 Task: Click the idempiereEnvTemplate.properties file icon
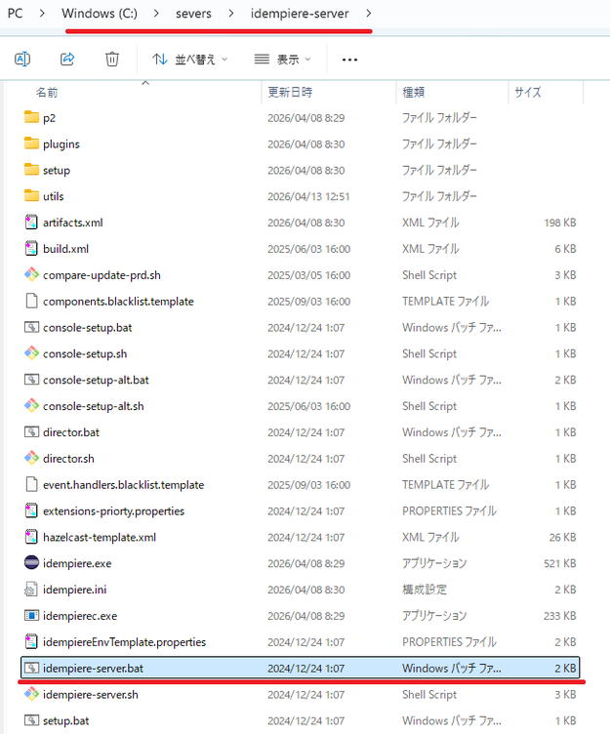click(31, 641)
